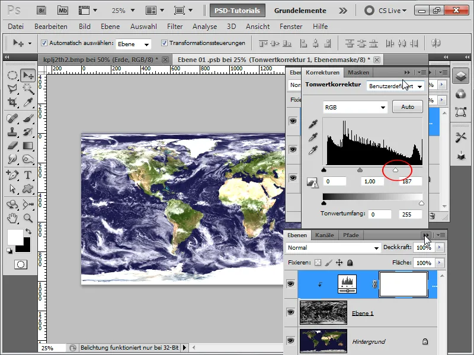This screenshot has height=355, width=474.
Task: Open the RGB channel dropdown
Action: coord(355,107)
